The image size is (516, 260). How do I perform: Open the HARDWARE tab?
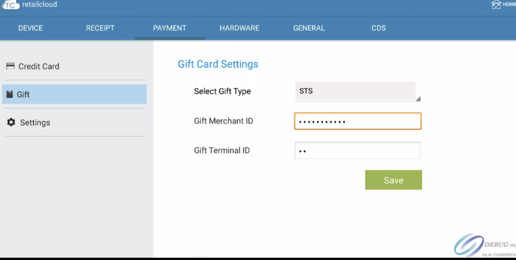click(239, 28)
